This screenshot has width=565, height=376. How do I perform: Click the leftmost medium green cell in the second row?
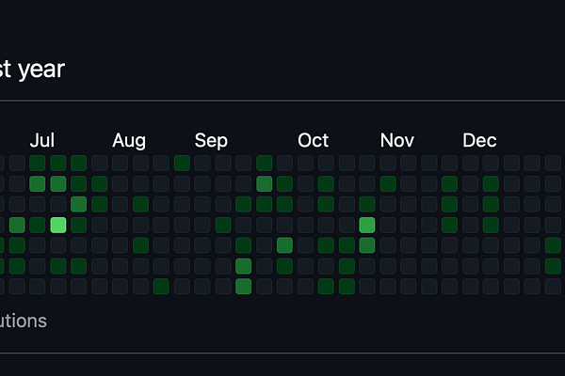tap(38, 183)
